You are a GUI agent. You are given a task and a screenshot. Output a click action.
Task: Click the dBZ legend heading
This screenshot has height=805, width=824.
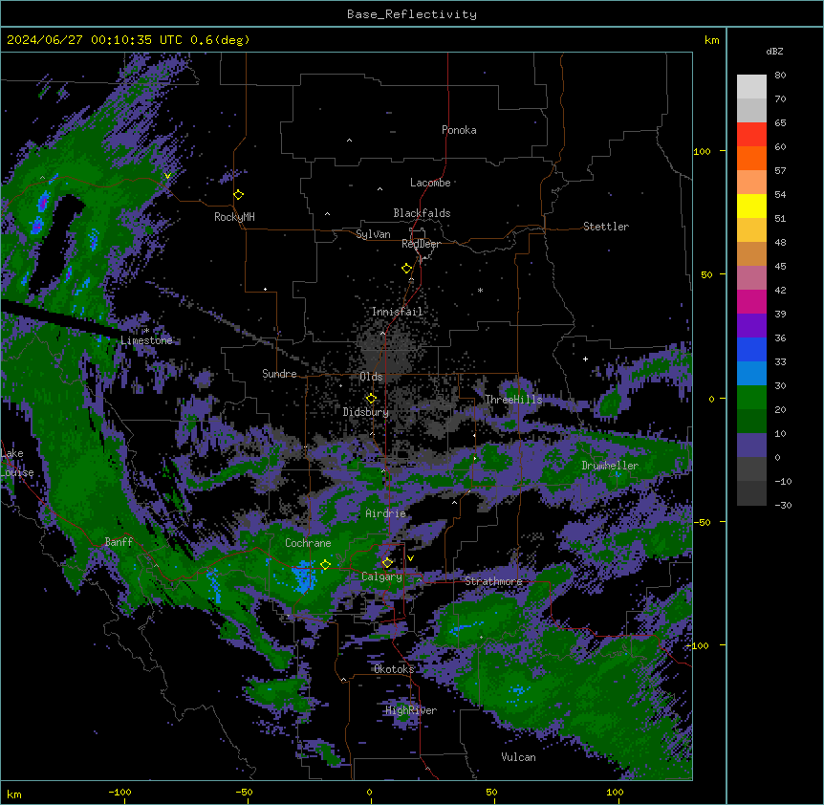(x=774, y=52)
